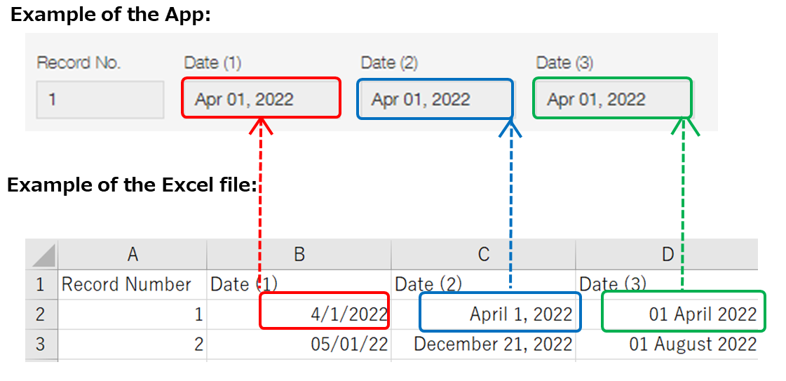Image resolution: width=786 pixels, height=381 pixels.
Task: Select row 2 header in the spreadsheet
Action: tap(41, 314)
